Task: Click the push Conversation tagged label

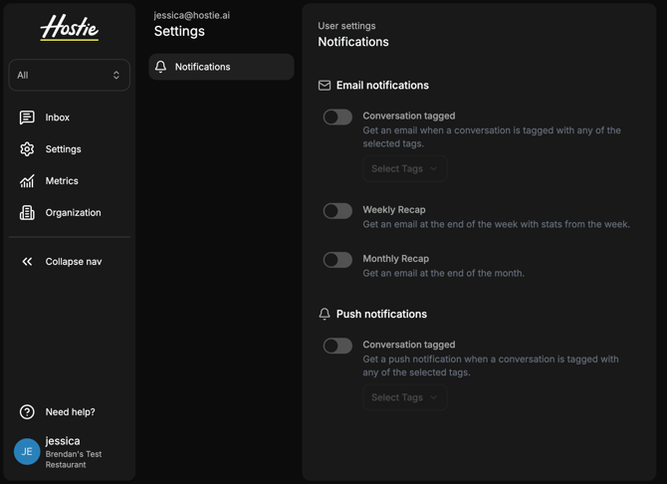Action: (x=409, y=345)
